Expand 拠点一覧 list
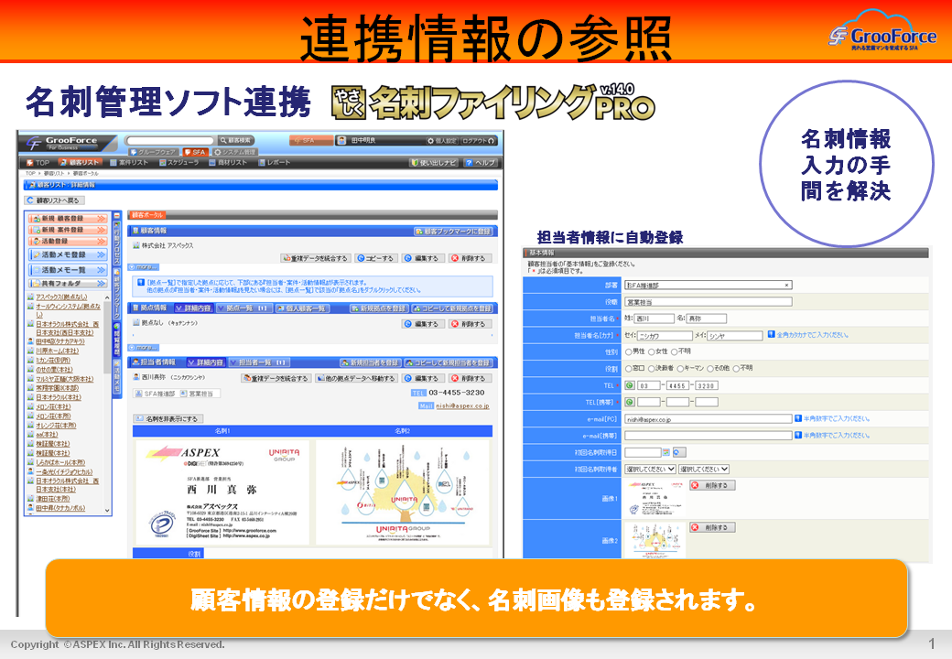 243,308
